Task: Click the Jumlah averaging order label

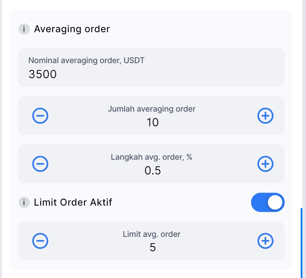Action: [152, 109]
